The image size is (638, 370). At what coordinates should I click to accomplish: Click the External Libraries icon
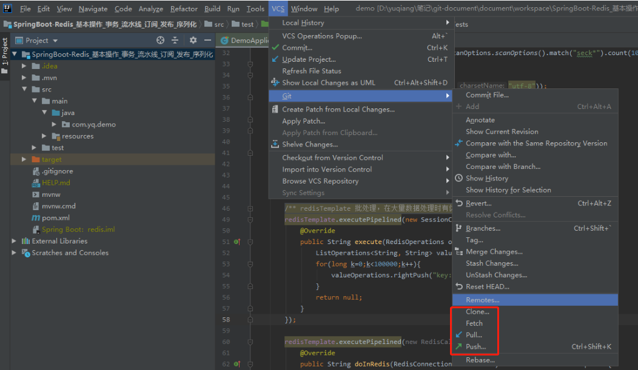tap(25, 241)
